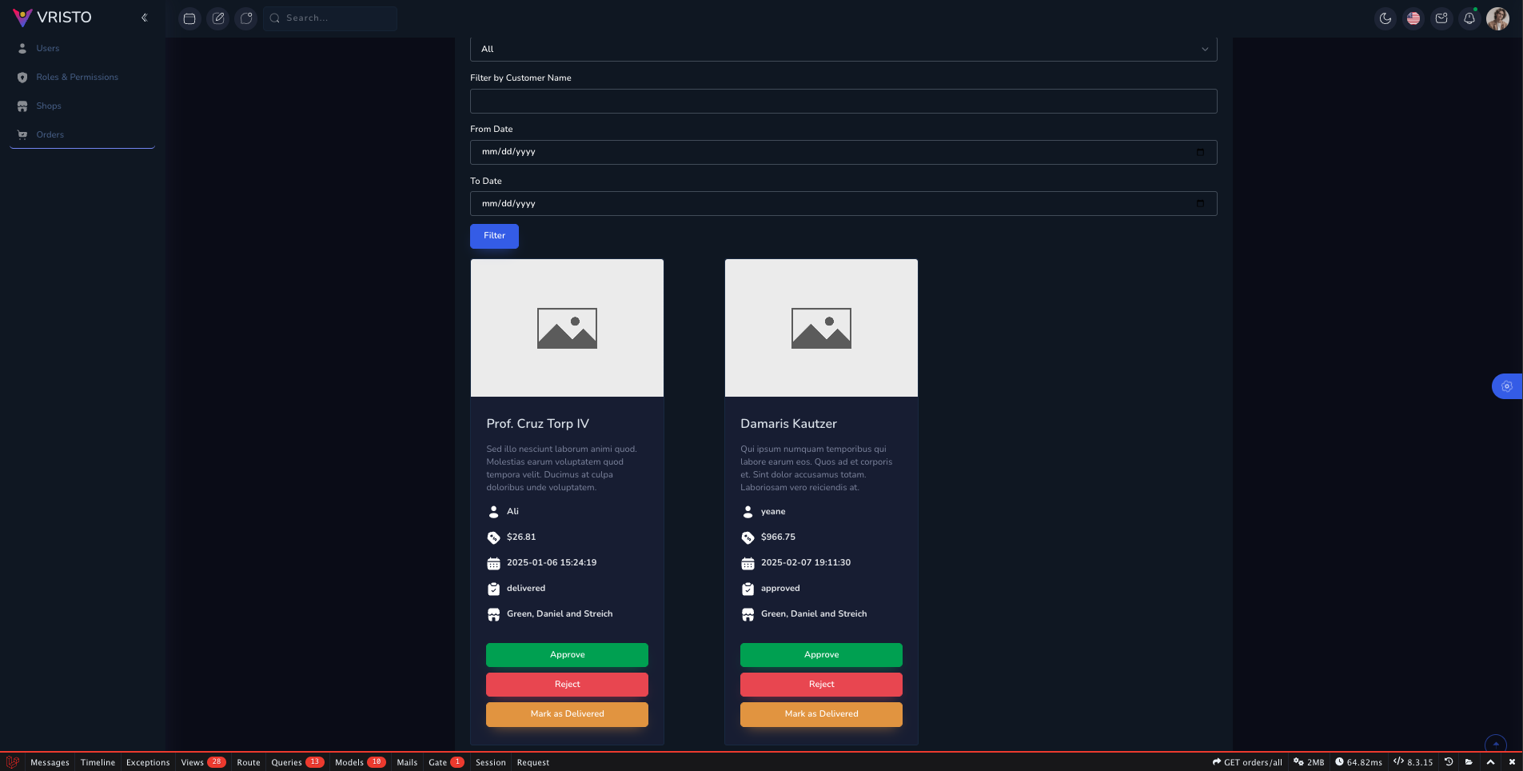
Task: Click the customer icon beside yeane
Action: point(748,512)
